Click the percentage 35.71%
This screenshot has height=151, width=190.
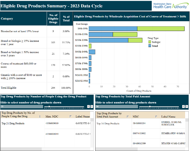(66, 42)
